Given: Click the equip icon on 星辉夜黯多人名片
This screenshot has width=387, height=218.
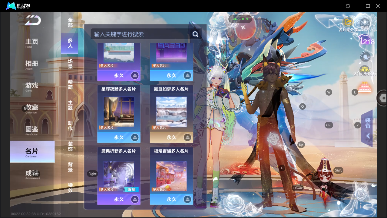Looking at the screenshot, I should [135, 137].
